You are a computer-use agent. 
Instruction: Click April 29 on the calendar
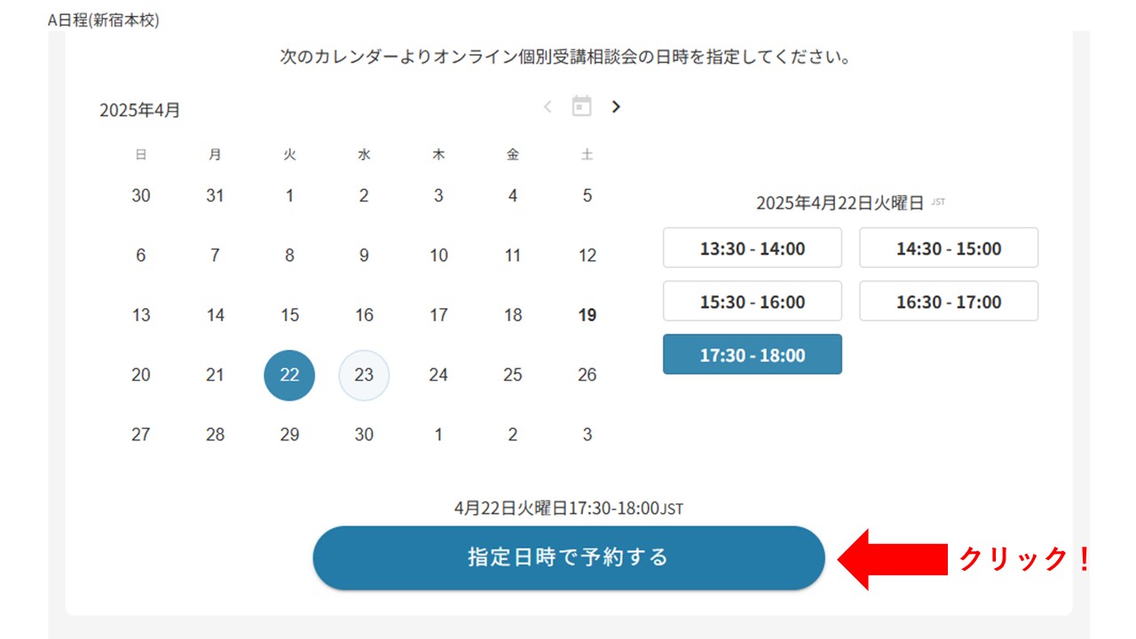click(289, 434)
